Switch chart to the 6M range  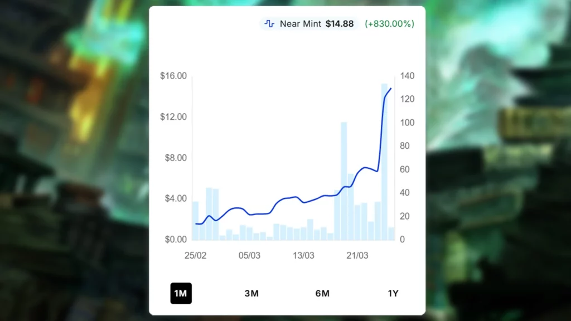tap(322, 294)
